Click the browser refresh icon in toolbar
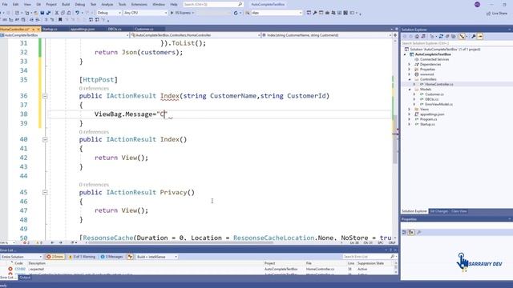The image size is (513, 288). click(x=236, y=13)
